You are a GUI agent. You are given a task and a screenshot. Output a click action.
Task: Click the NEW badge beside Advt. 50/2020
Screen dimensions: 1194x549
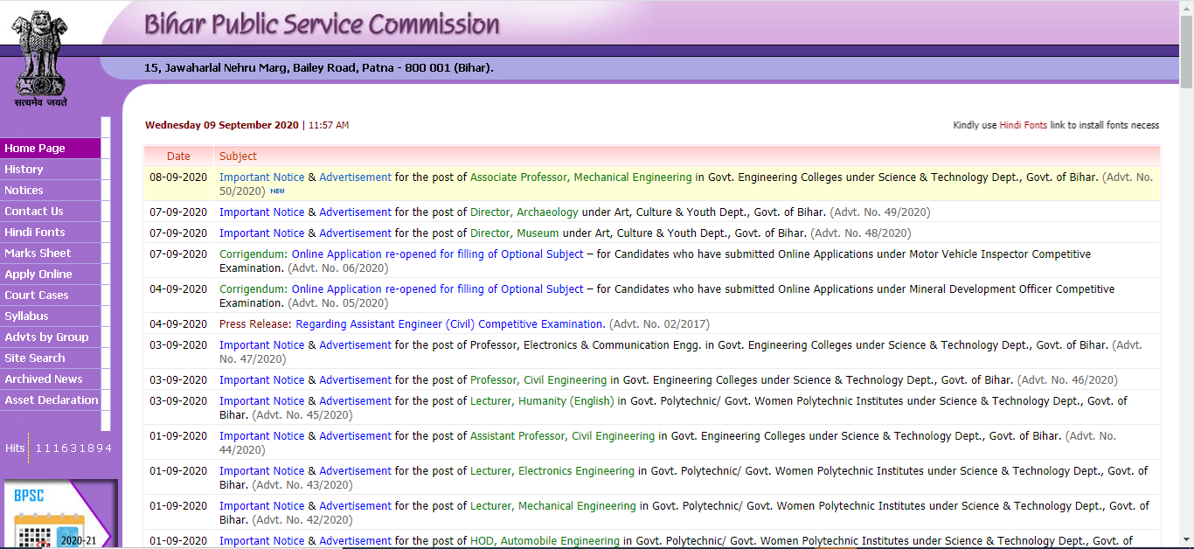point(277,191)
